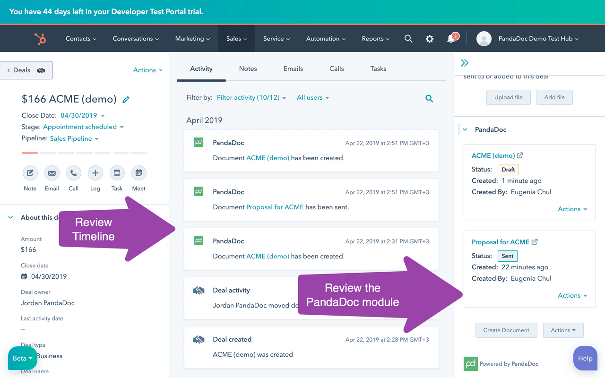This screenshot has width=605, height=378.
Task: Search the activity timeline magnifier icon
Action: 429,99
